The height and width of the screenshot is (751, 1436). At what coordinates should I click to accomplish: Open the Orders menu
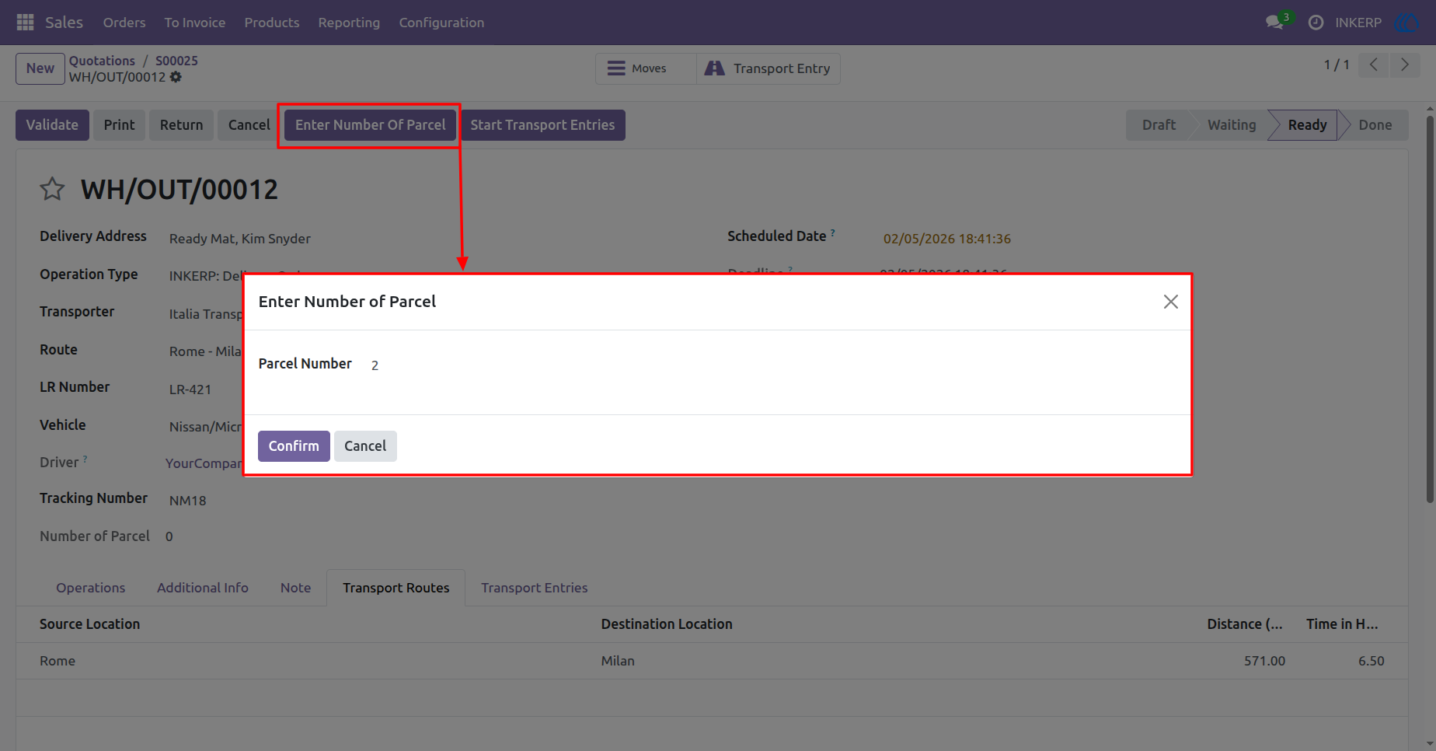click(x=124, y=23)
